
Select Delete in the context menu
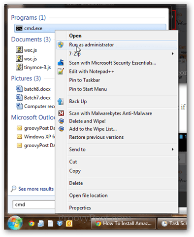coord(117,183)
